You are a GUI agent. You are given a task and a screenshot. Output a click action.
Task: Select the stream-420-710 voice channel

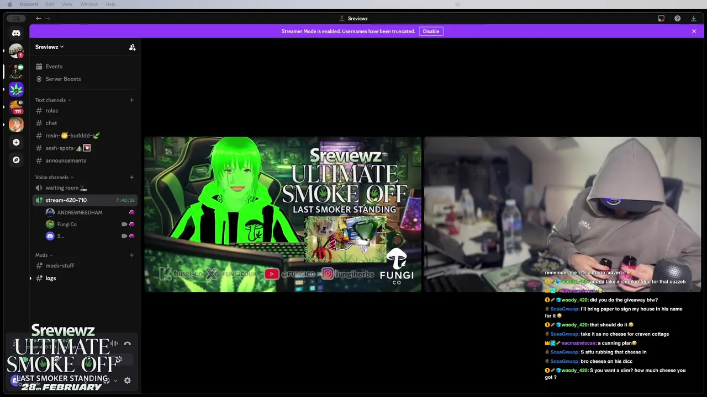[84, 200]
